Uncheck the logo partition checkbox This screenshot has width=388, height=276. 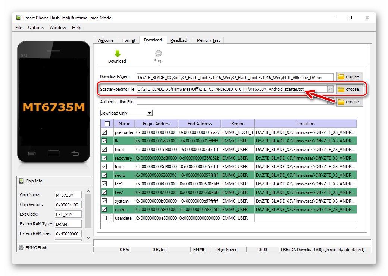pos(104,166)
